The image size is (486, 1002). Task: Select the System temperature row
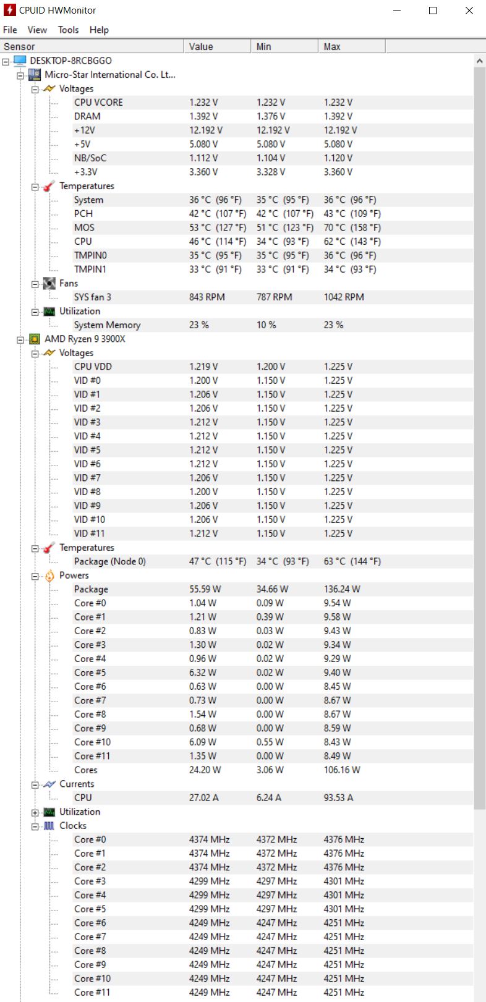273,200
